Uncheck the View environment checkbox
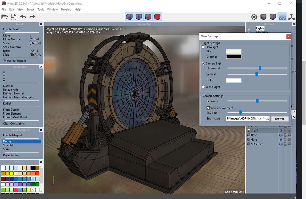306x199 pixels. [208, 108]
